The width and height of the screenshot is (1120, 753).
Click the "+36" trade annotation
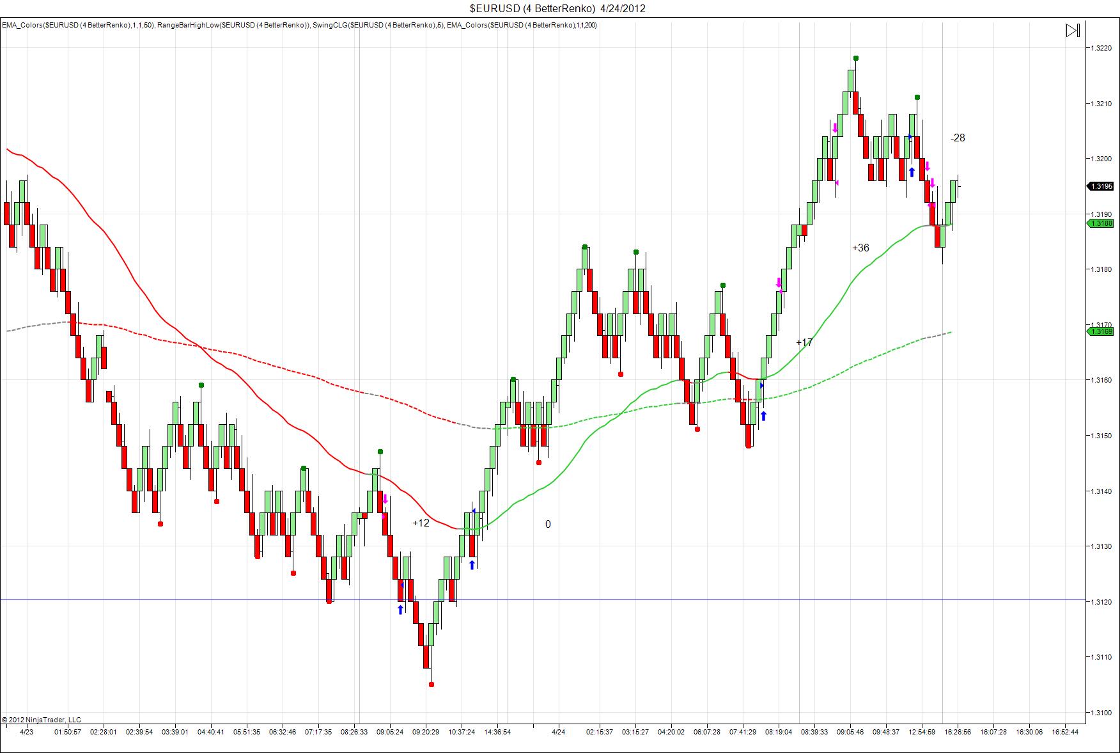coord(860,248)
